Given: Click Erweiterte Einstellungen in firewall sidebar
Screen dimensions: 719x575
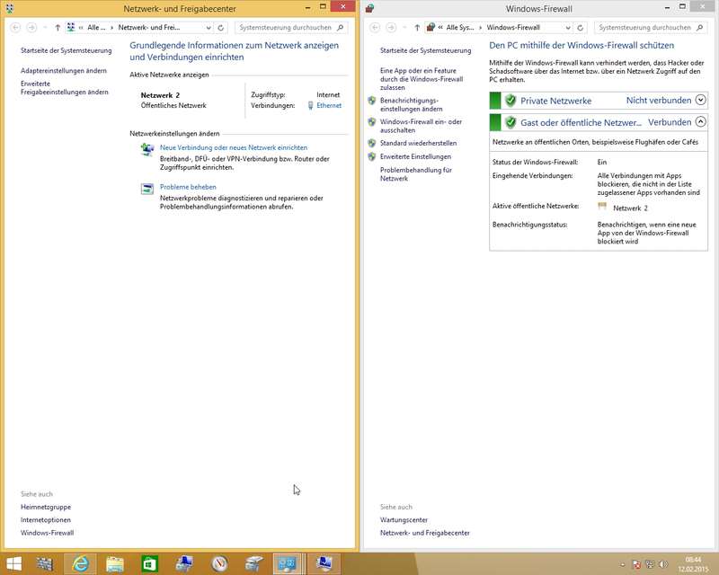Looking at the screenshot, I should click(x=415, y=156).
